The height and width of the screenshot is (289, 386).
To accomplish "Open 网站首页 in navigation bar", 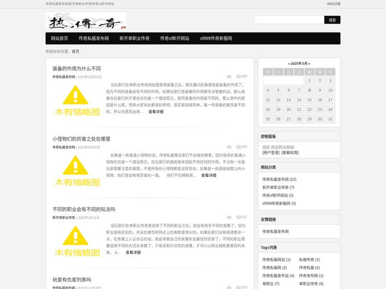I will coord(60,39).
